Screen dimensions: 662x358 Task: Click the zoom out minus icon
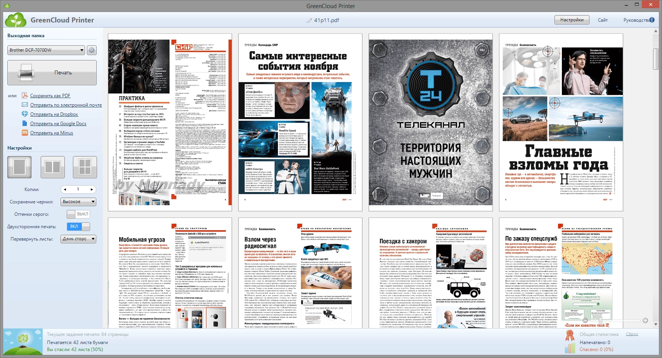585,320
